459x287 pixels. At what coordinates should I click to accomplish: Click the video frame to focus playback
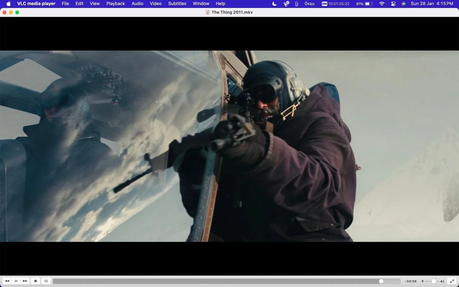[x=229, y=146]
